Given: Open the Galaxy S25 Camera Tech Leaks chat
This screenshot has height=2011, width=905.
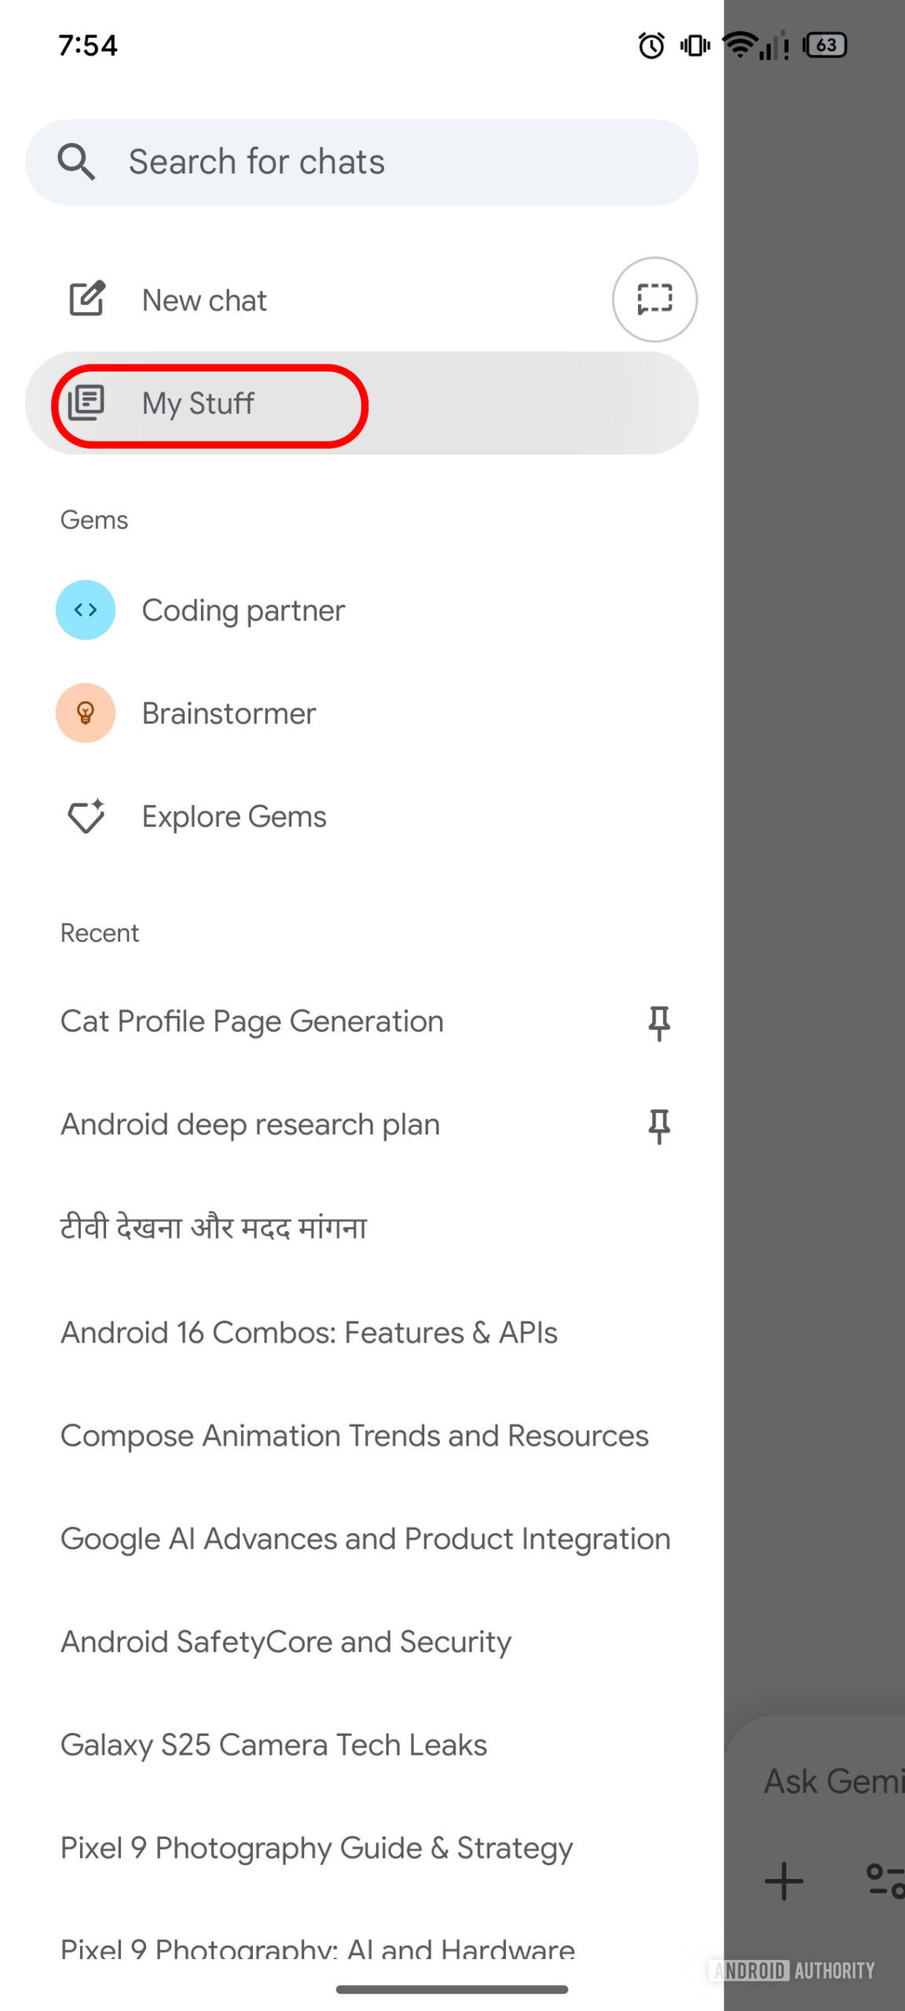Looking at the screenshot, I should (x=273, y=1745).
